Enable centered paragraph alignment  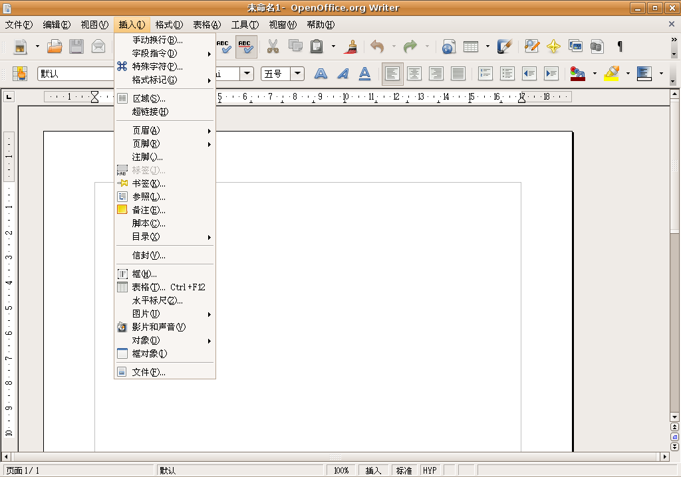pos(414,74)
